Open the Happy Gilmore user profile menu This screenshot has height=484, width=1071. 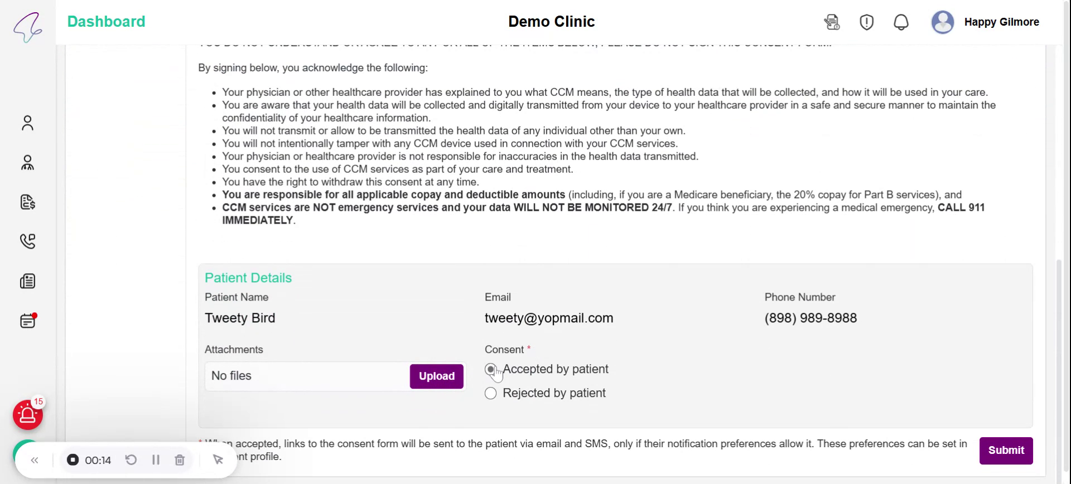(985, 22)
